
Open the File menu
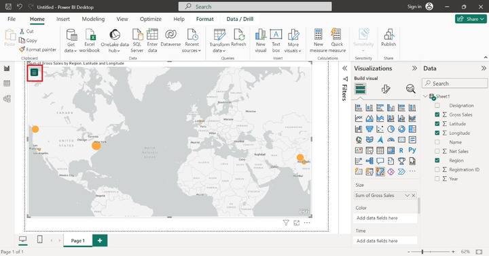12,19
